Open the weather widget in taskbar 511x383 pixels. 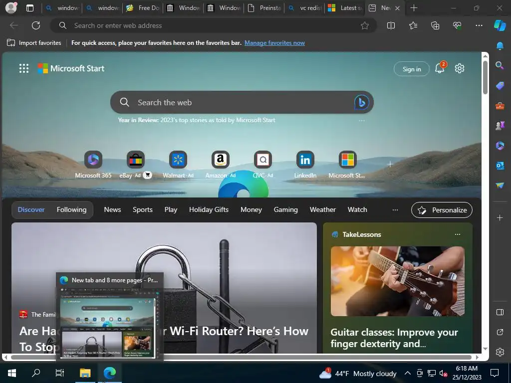pos(357,374)
